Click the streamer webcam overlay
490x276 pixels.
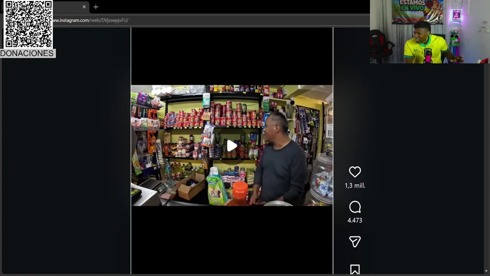click(x=430, y=31)
